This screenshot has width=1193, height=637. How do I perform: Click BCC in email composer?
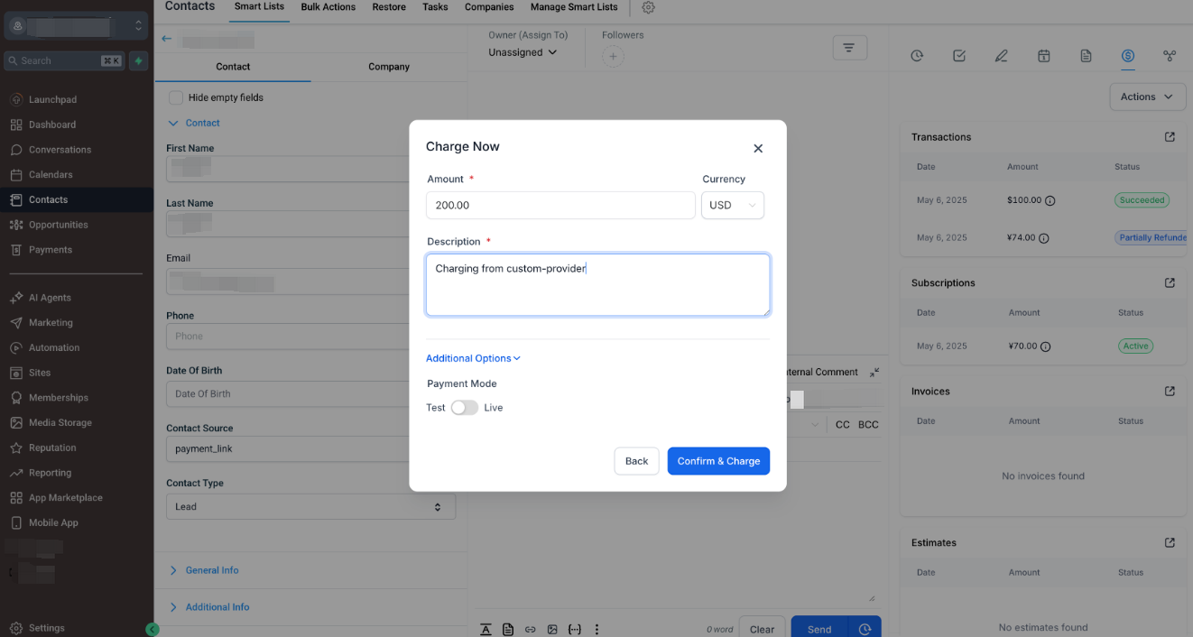coord(868,424)
